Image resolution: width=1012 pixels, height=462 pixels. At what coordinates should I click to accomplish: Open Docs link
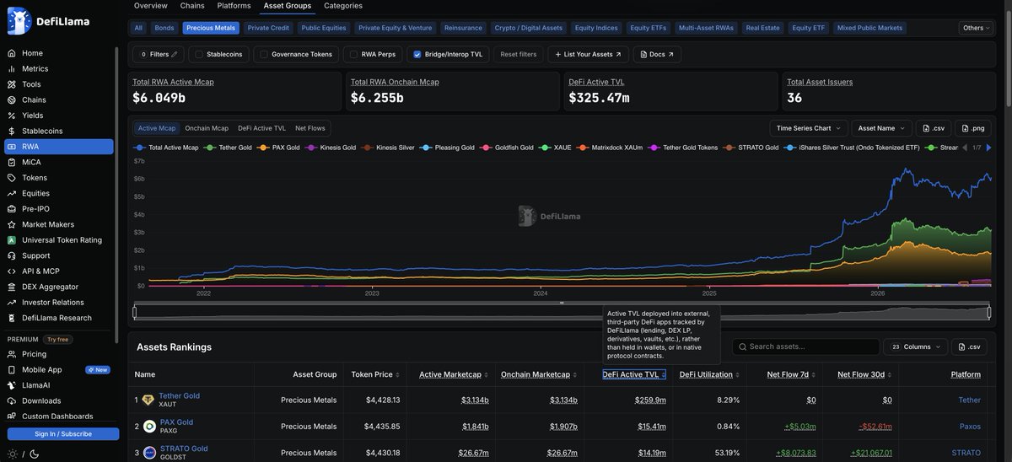657,54
